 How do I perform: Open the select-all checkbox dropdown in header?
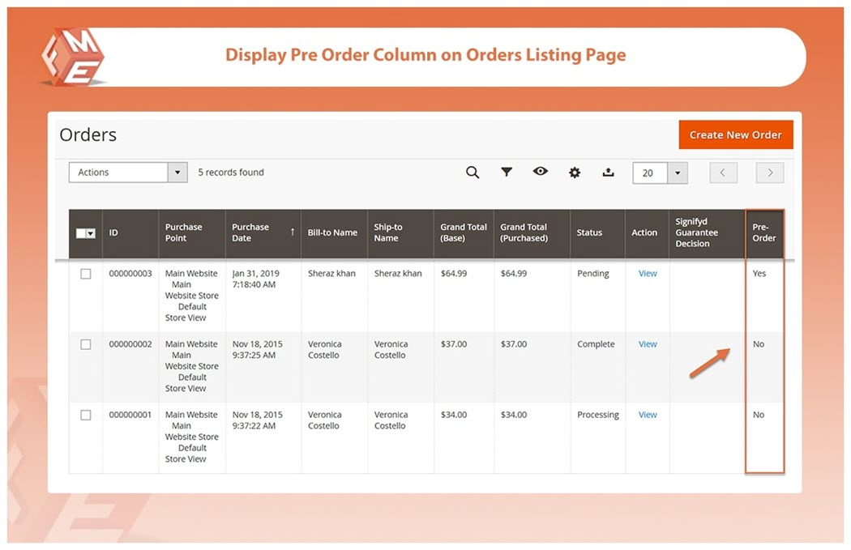86,233
